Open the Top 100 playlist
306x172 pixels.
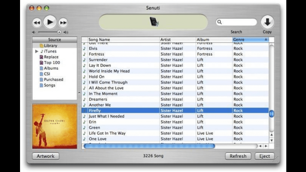tap(52, 62)
